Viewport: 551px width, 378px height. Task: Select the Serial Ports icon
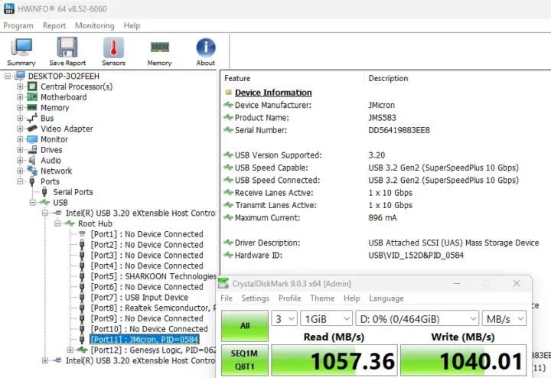(44, 192)
